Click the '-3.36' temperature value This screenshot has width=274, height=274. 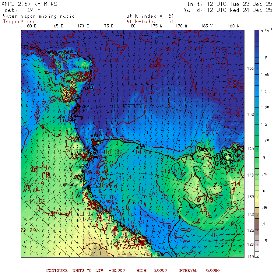[x=163, y=49]
